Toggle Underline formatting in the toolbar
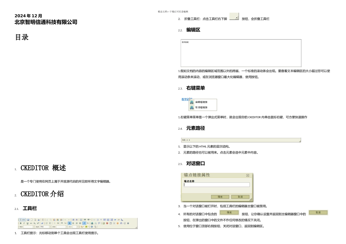 pyautogui.click(x=28, y=223)
